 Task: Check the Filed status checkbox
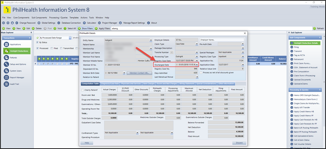point(52,48)
